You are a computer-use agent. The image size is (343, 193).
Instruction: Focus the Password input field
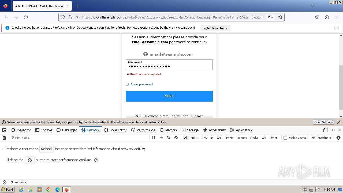tap(169, 65)
